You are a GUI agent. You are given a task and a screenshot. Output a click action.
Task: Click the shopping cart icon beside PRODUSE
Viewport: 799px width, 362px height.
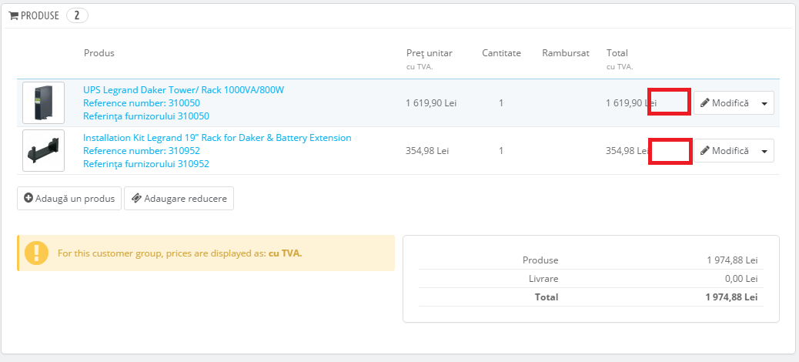pos(13,15)
